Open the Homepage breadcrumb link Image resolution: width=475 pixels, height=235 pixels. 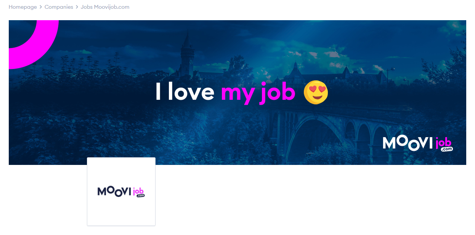tap(23, 7)
